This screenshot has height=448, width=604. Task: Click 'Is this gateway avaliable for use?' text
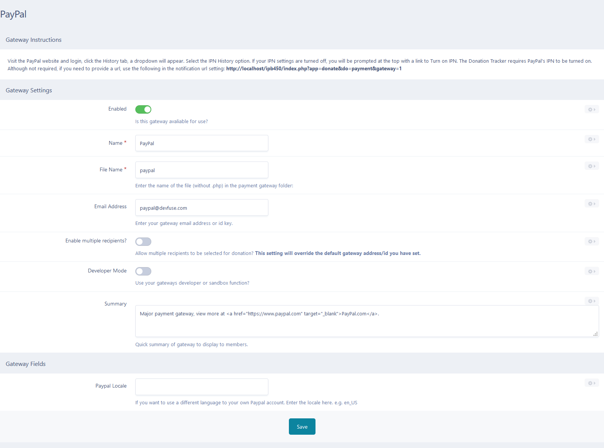171,122
